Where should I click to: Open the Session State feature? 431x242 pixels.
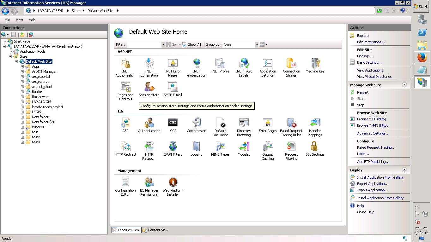pyautogui.click(x=149, y=89)
